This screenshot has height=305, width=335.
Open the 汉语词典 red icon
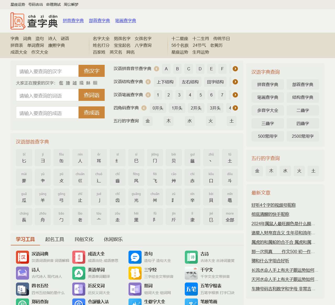pos(23,257)
